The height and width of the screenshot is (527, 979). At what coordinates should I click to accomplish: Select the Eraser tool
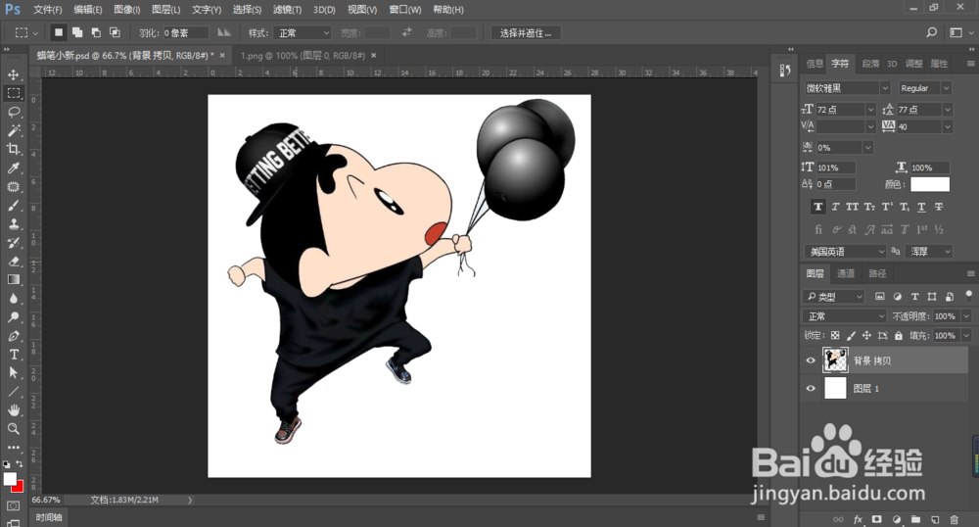13,261
